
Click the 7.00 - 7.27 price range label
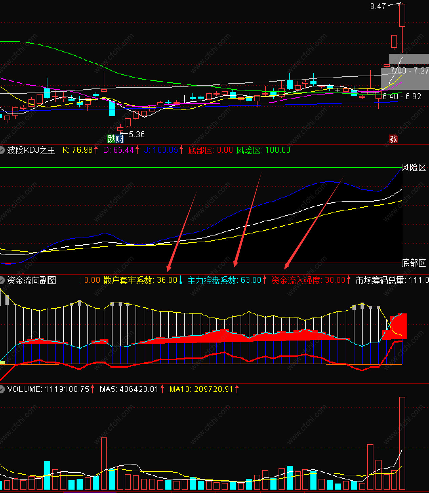point(410,70)
